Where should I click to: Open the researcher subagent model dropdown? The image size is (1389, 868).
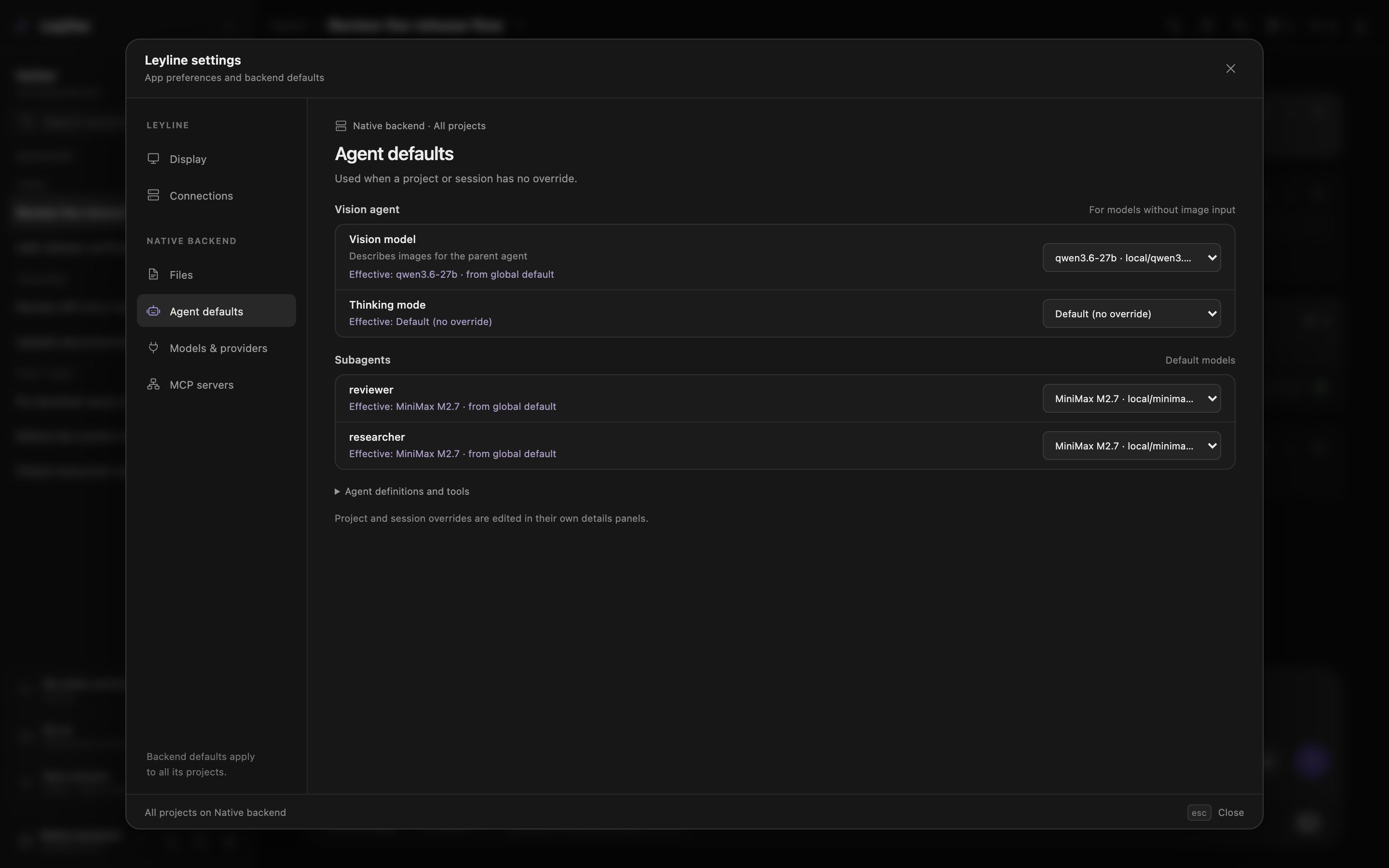(1131, 446)
